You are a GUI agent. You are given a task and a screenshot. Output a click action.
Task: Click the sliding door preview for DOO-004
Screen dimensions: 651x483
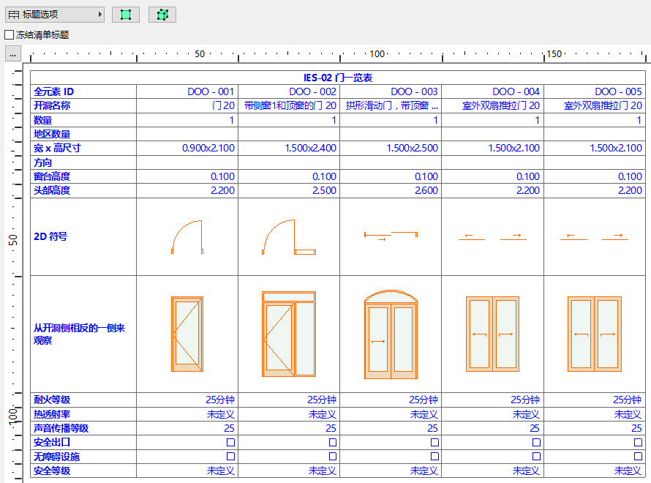492,334
